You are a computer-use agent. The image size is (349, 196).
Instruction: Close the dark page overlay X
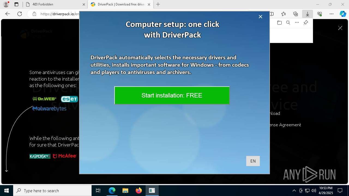(340, 28)
